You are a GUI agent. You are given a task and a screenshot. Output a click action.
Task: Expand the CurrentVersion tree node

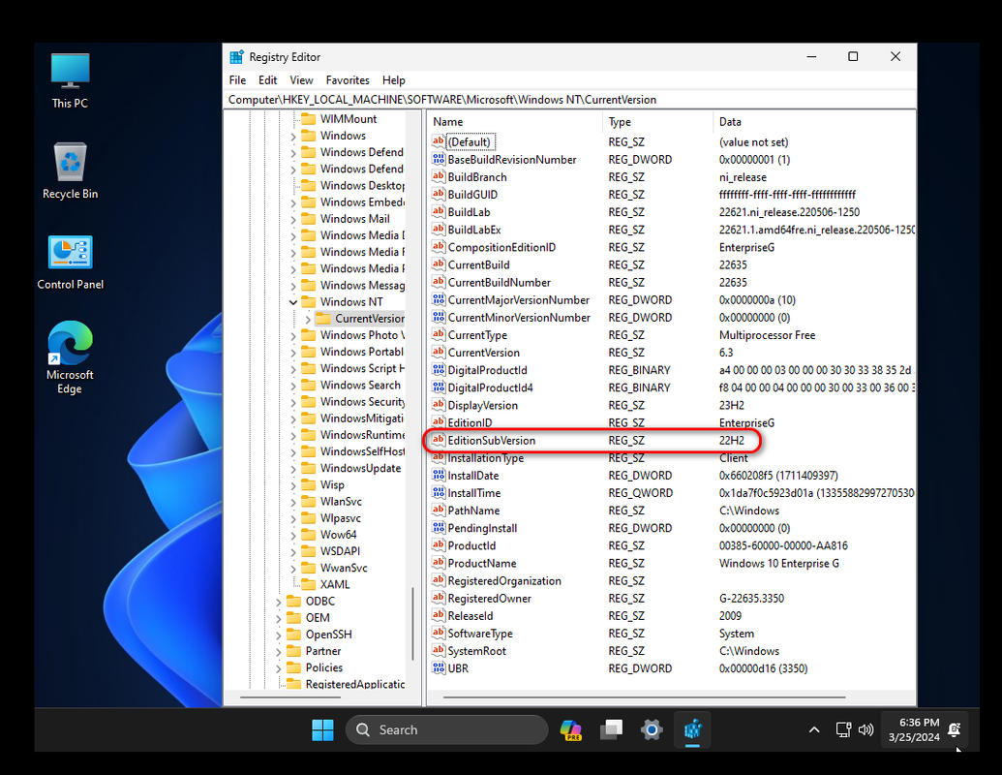coord(308,319)
